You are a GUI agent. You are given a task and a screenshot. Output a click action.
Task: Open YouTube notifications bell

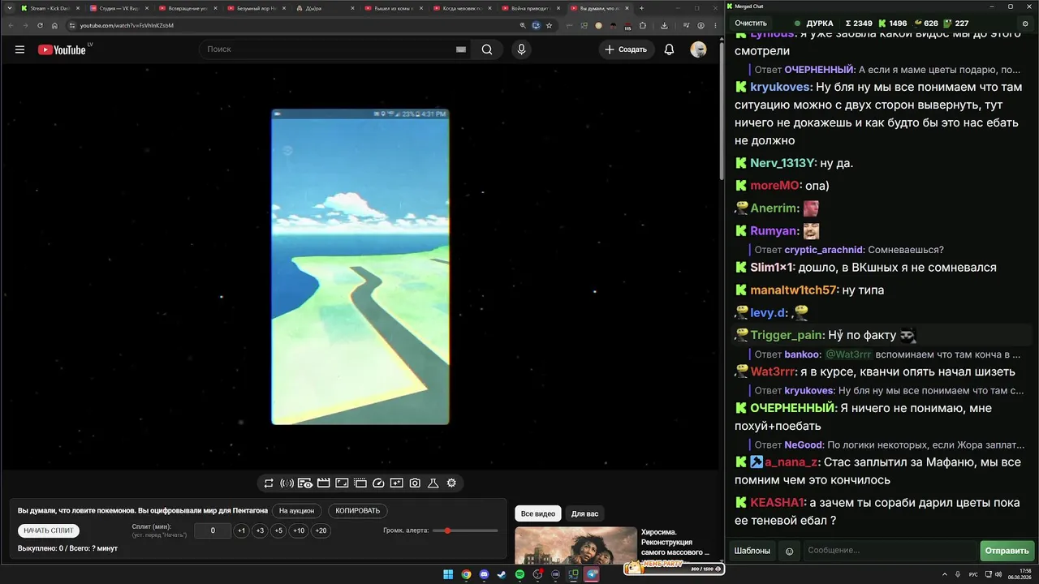click(x=669, y=49)
